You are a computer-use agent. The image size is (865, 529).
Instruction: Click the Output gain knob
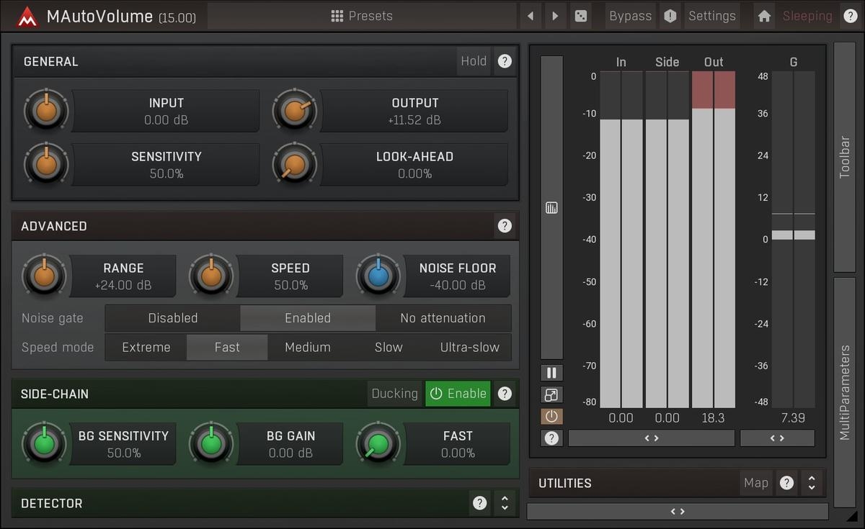pos(294,111)
